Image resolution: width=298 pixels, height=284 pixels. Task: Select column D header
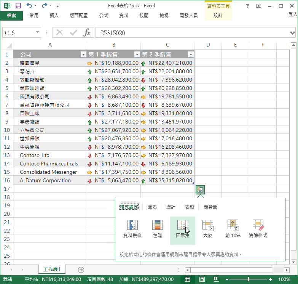[x=208, y=45]
